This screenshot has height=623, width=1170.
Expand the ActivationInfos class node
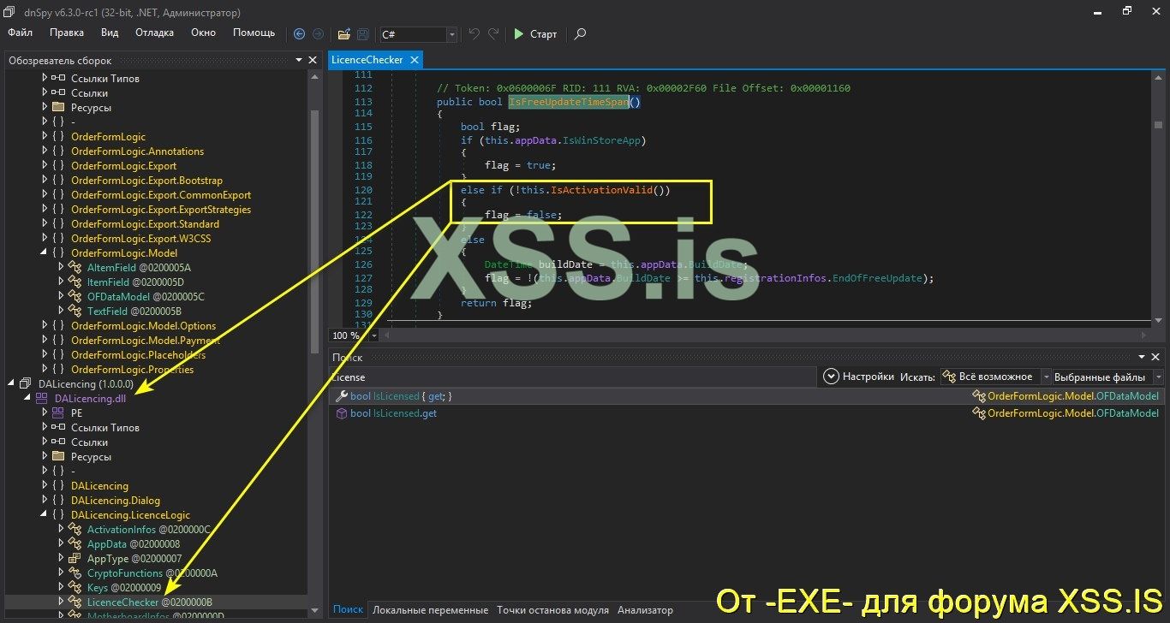tap(61, 530)
